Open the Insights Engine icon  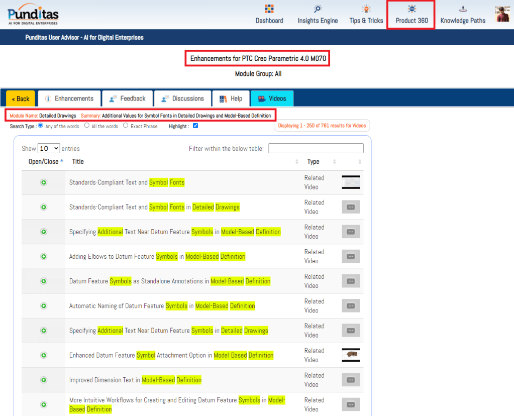[318, 10]
